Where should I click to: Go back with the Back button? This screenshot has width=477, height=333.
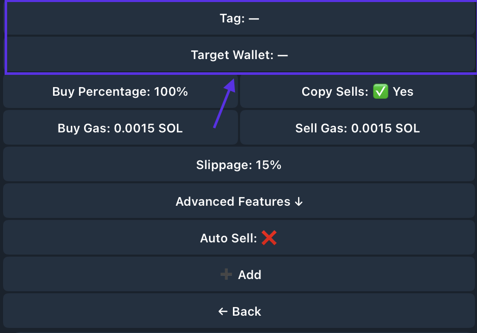click(238, 312)
